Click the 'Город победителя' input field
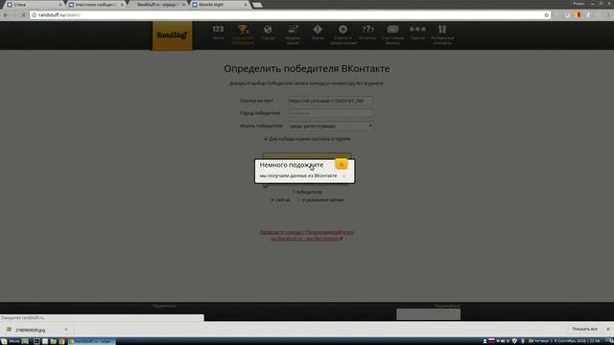614x345 pixels. pos(330,113)
